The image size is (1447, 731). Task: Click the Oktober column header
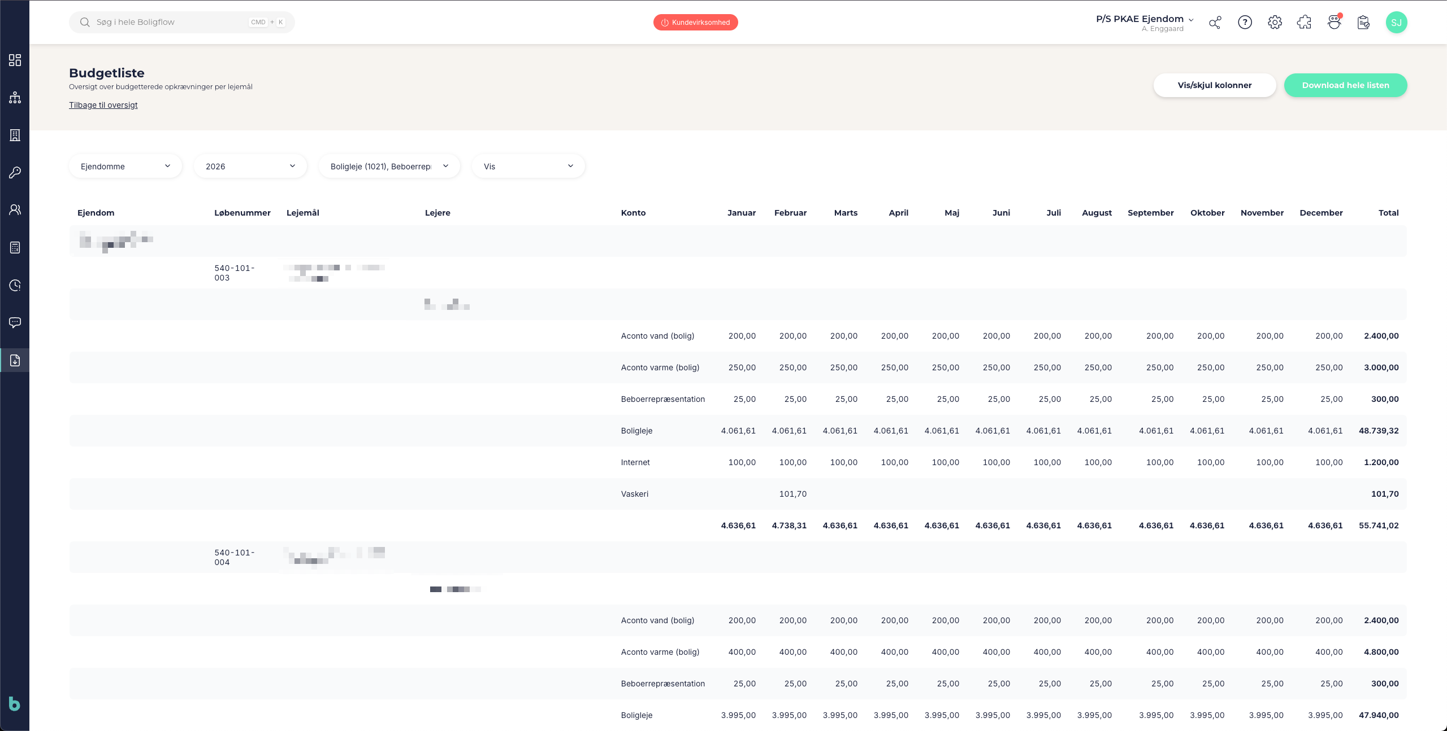1207,213
